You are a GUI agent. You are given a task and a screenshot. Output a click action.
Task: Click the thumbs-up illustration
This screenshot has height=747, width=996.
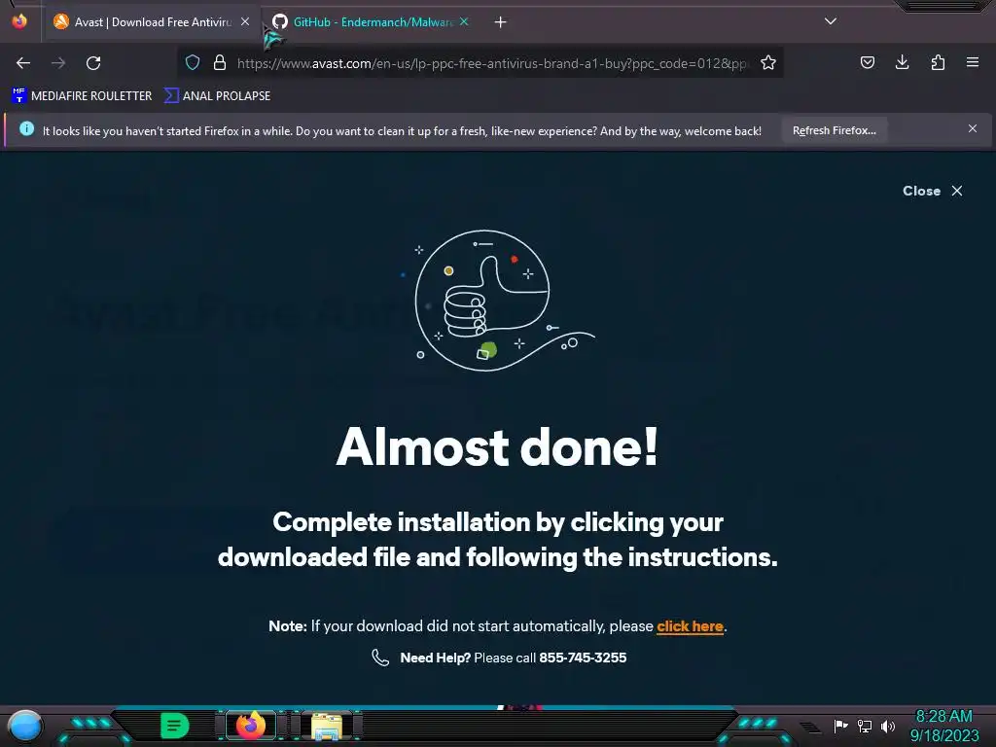click(497, 301)
